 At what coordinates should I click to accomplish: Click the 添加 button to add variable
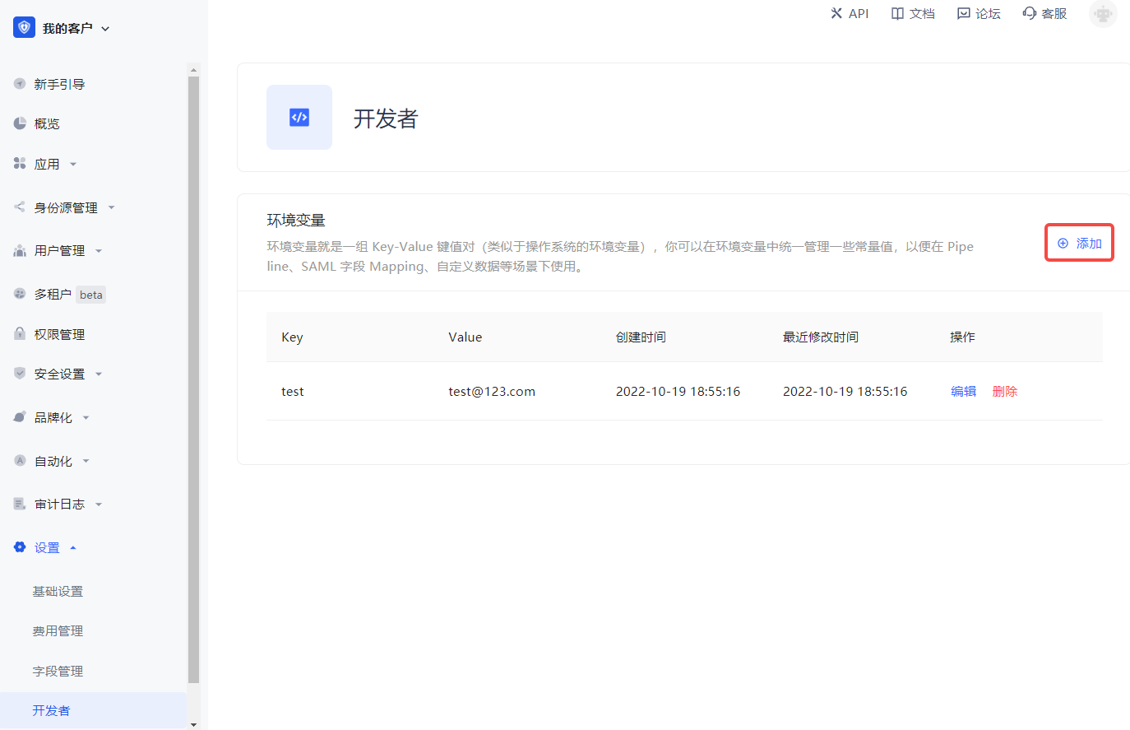point(1079,243)
